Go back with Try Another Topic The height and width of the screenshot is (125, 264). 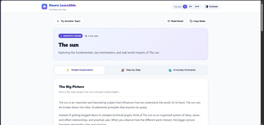click(68, 21)
